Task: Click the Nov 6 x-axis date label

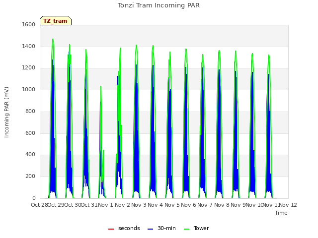Action: coord(188,205)
